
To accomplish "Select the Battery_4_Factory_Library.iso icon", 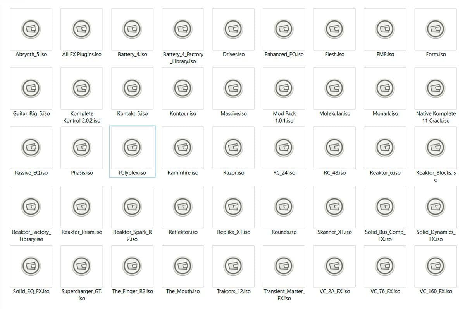I will click(x=183, y=29).
